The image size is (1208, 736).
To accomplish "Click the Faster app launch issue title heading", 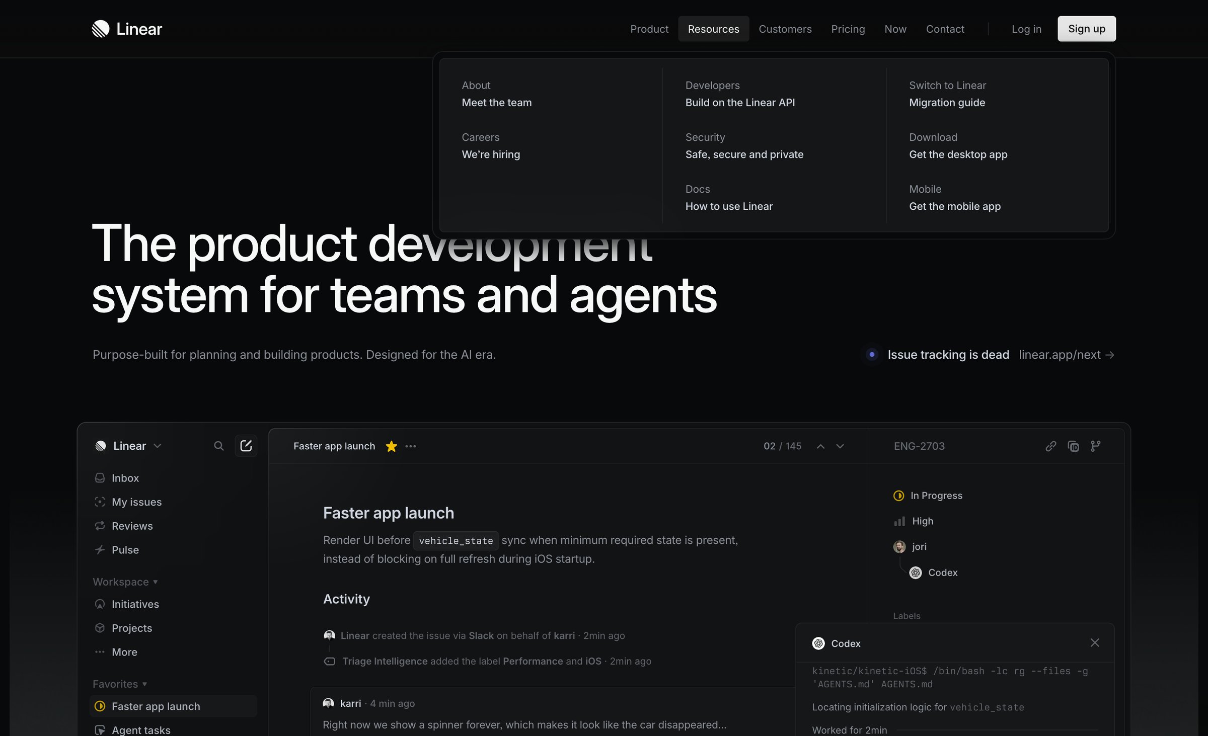I will [389, 513].
